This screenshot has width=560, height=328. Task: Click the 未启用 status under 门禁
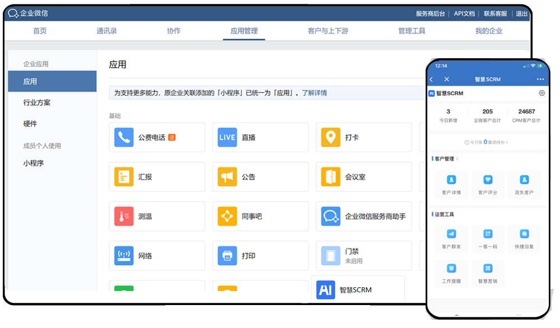tap(353, 261)
